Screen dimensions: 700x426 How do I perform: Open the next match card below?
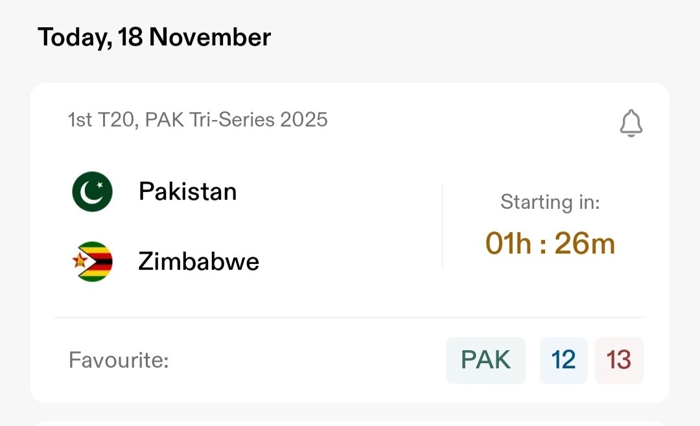(350, 422)
